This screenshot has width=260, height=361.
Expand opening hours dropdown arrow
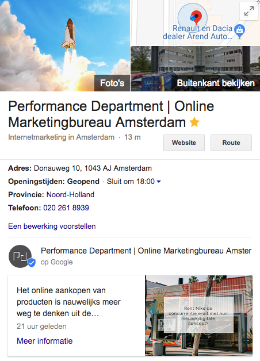[159, 182]
